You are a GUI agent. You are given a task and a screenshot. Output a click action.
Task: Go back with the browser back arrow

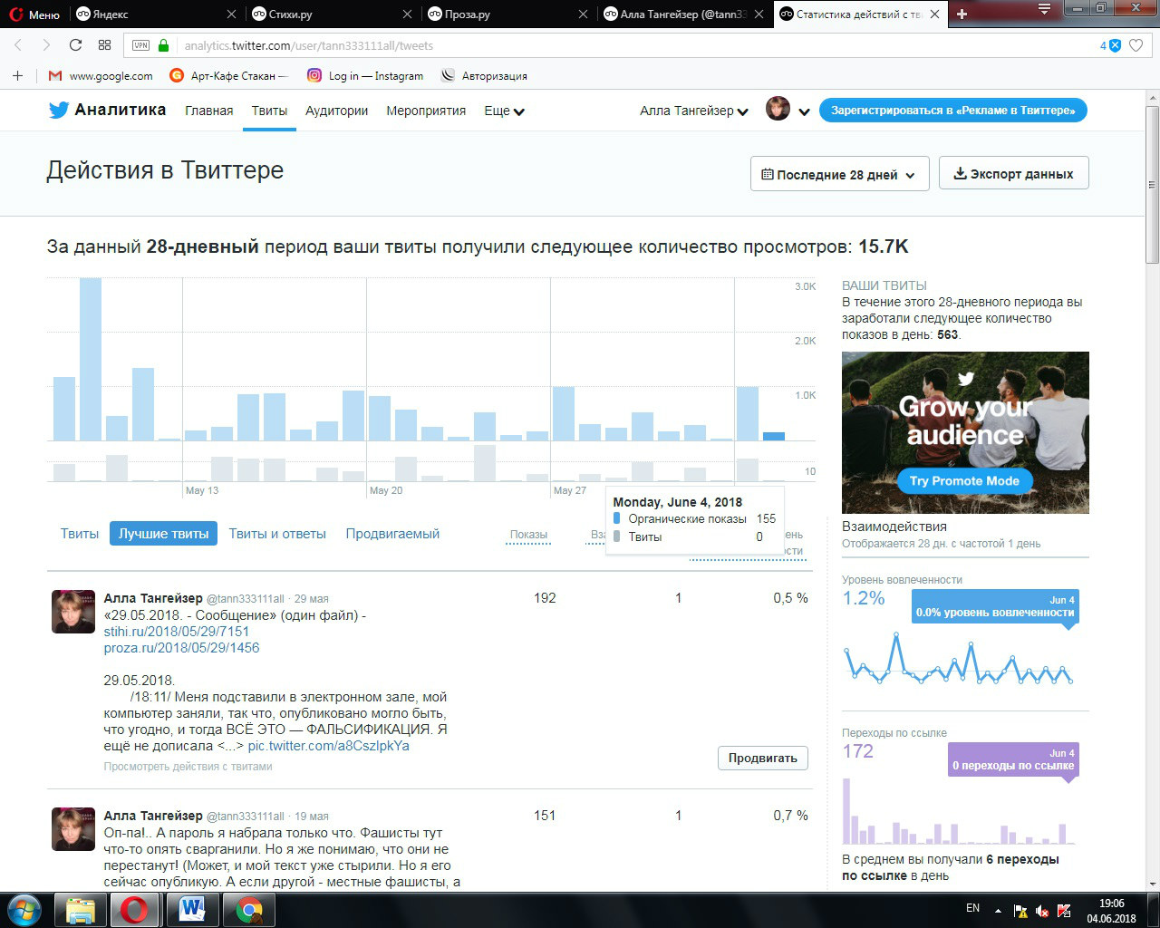pos(18,45)
